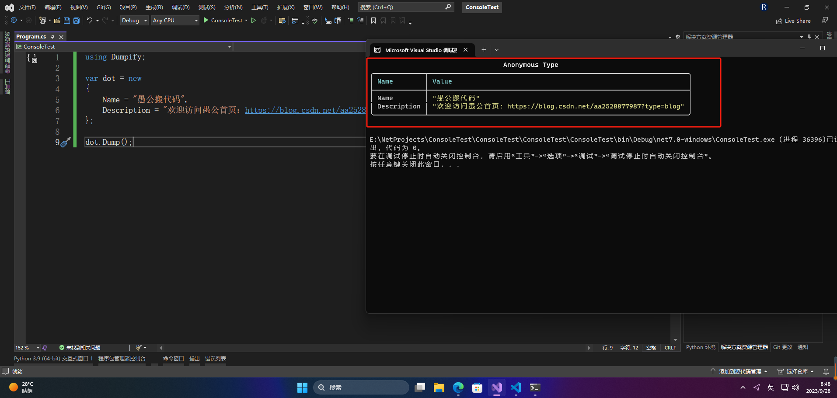
Task: Run without debugging using hollow green arrow
Action: (253, 20)
